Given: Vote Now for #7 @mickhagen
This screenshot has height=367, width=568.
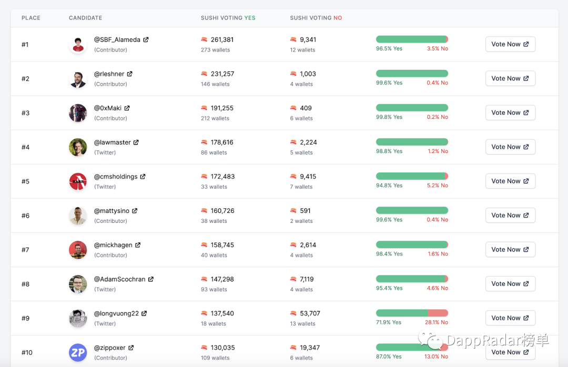Looking at the screenshot, I should 510,250.
